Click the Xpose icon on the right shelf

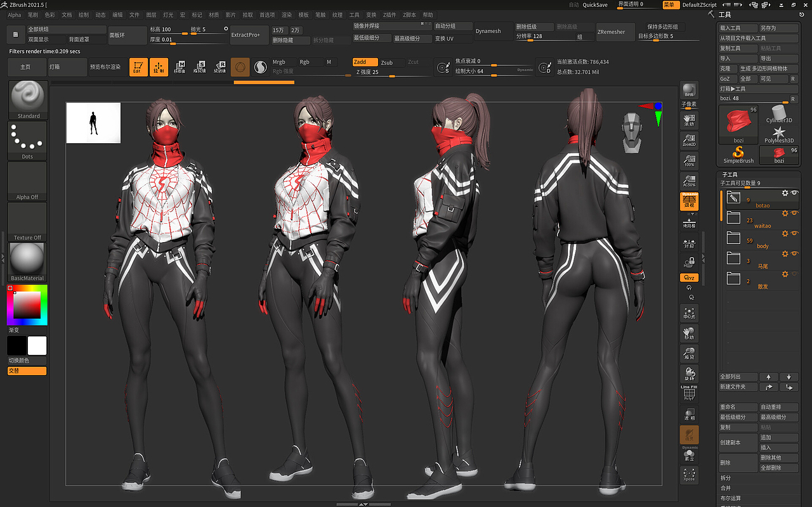point(690,475)
